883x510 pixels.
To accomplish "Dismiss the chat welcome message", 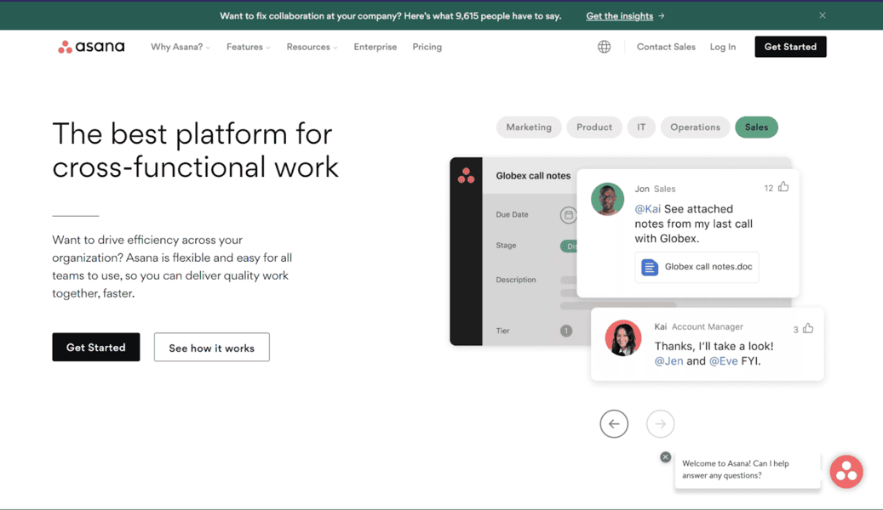I will click(x=665, y=456).
